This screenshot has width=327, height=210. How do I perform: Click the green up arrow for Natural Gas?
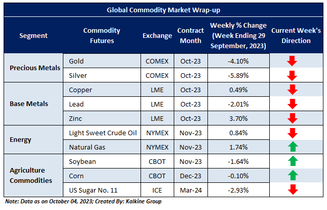tap(292, 148)
